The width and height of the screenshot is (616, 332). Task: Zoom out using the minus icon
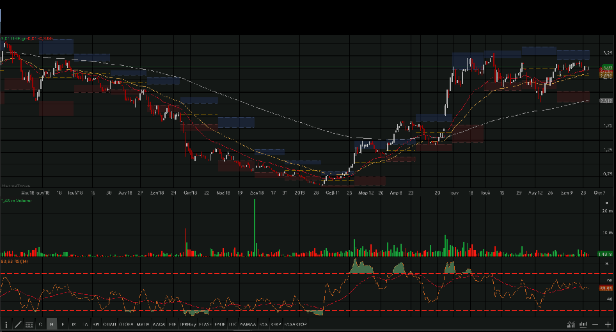[x=596, y=324]
